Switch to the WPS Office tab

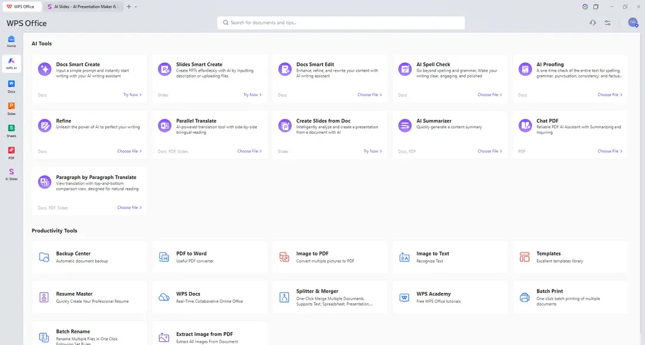(x=21, y=7)
